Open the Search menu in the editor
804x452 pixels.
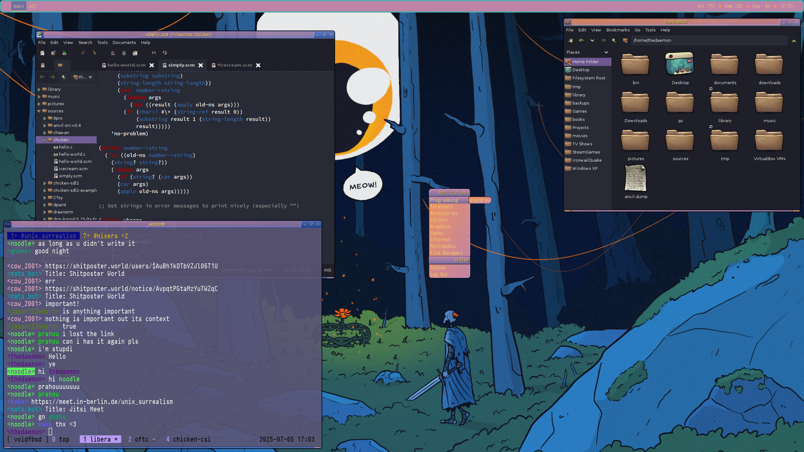[85, 42]
